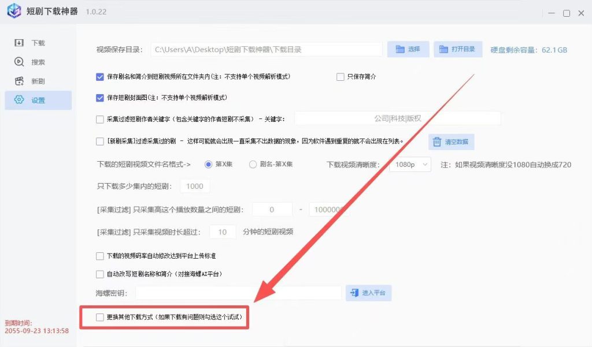Click the 海螺密钥 input field
592x347 pixels.
pos(239,293)
